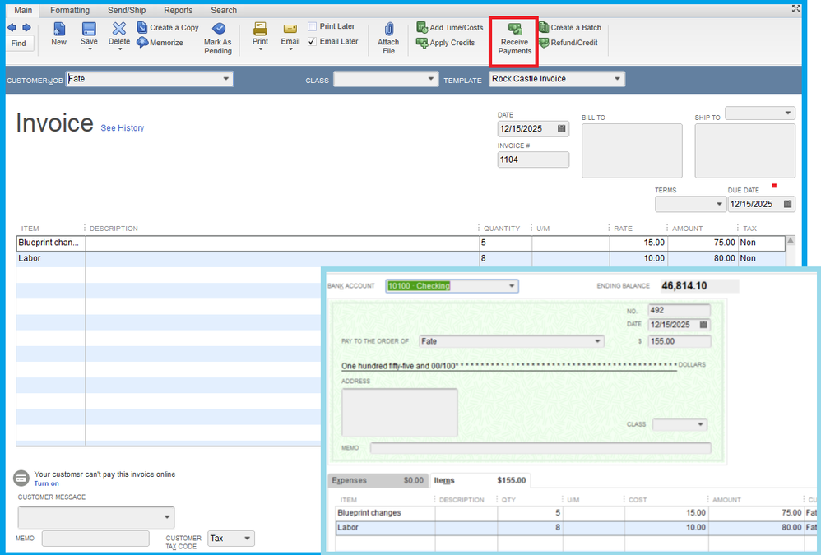This screenshot has width=821, height=555.
Task: Create a New invoice
Action: coord(58,35)
